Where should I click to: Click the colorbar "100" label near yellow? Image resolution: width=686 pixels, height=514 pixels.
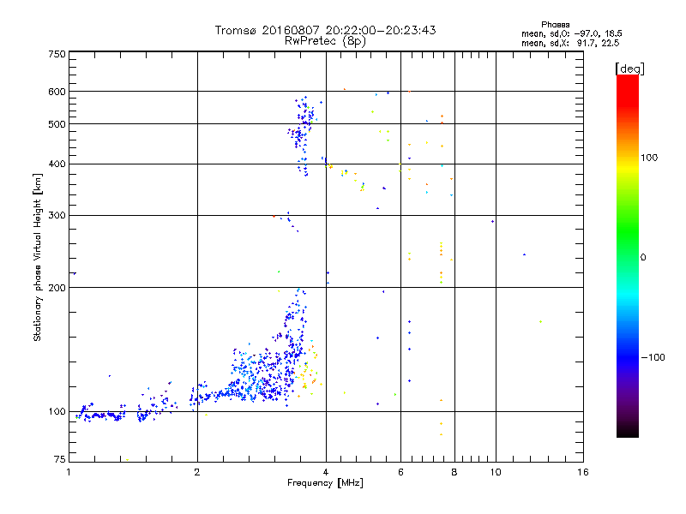(x=649, y=158)
